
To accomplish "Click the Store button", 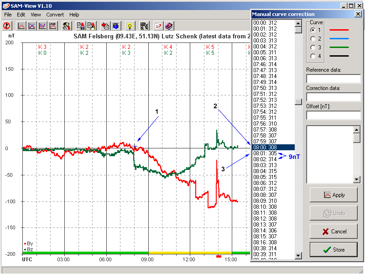I will pos(334,249).
